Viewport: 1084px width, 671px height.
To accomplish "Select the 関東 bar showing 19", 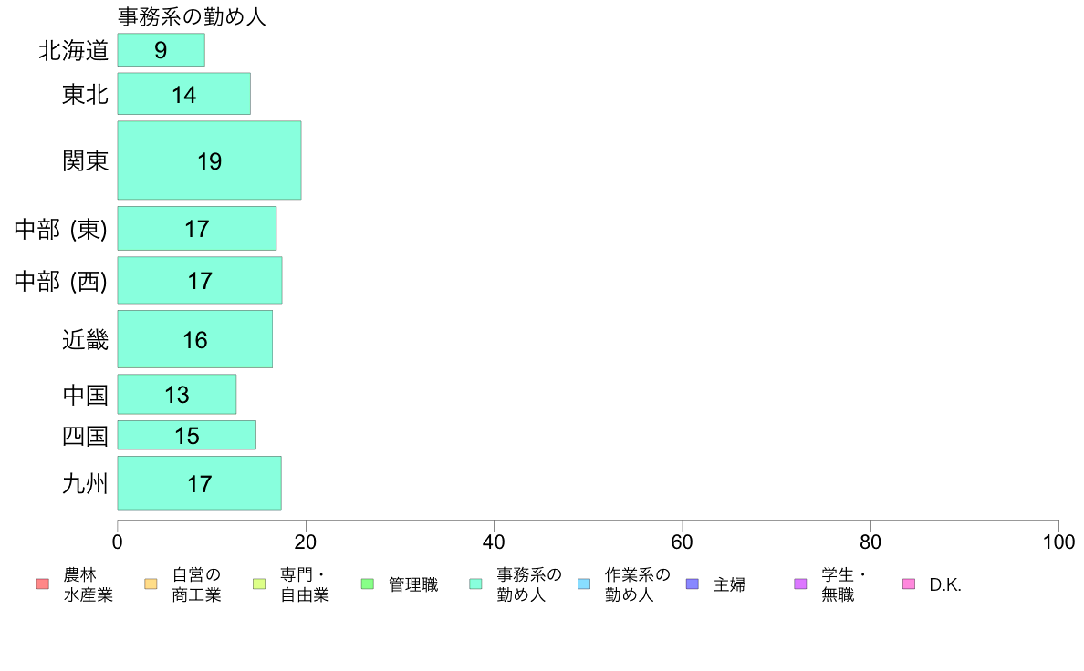I will (x=210, y=160).
